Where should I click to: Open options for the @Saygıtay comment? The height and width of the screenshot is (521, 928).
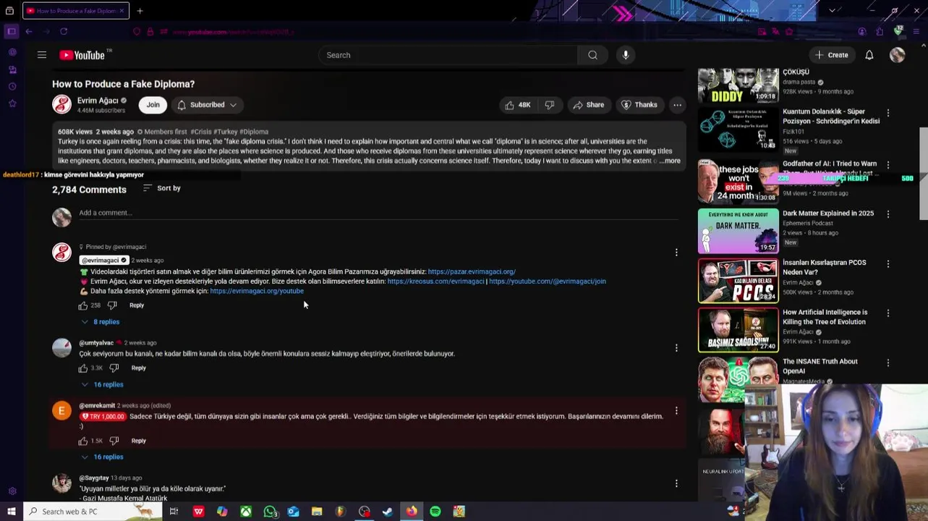(676, 483)
